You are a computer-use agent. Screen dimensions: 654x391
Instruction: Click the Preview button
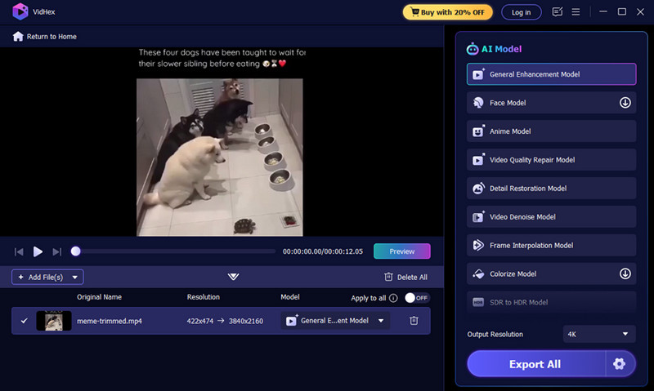coord(401,251)
